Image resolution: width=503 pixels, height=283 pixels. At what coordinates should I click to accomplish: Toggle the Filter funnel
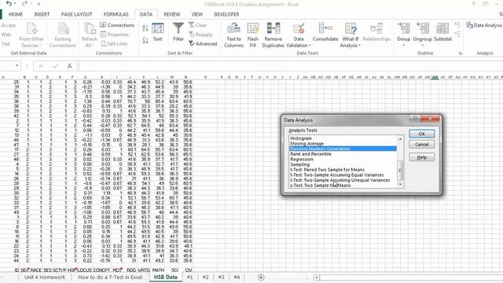tap(178, 32)
